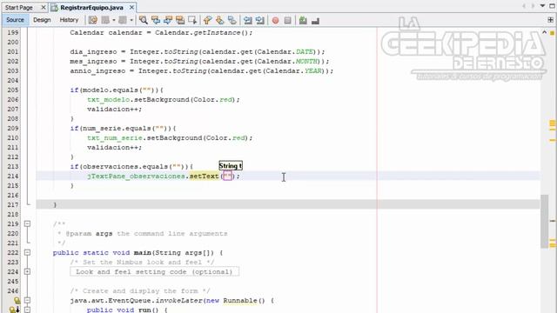Open the History view

pos(69,20)
